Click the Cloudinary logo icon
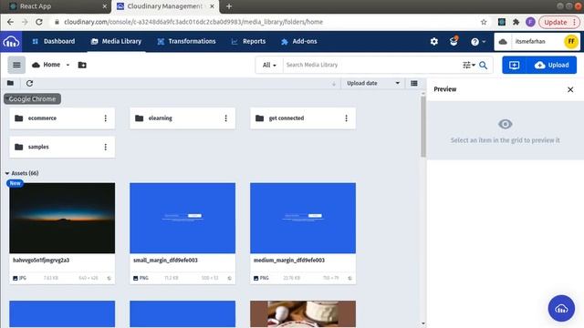The image size is (584, 328). [x=11, y=41]
